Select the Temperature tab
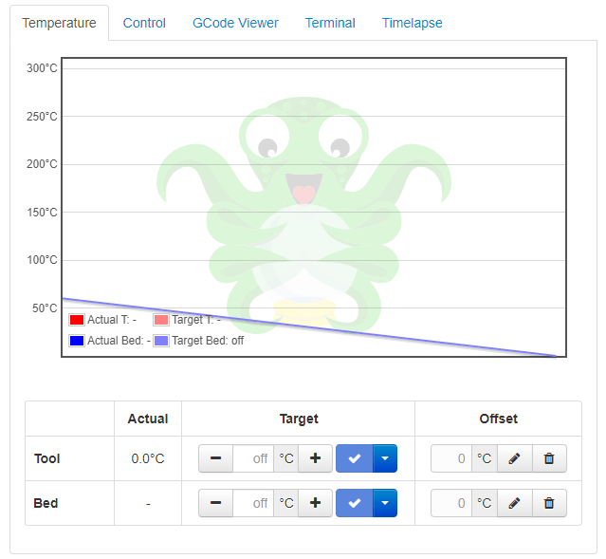Screen dimensions: 606x559 point(59,23)
